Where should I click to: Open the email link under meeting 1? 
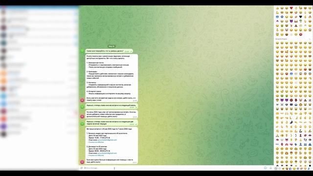point(107,140)
